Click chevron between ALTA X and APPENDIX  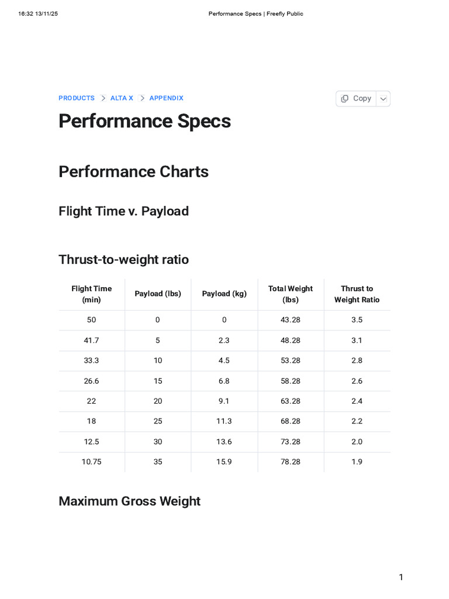point(142,98)
